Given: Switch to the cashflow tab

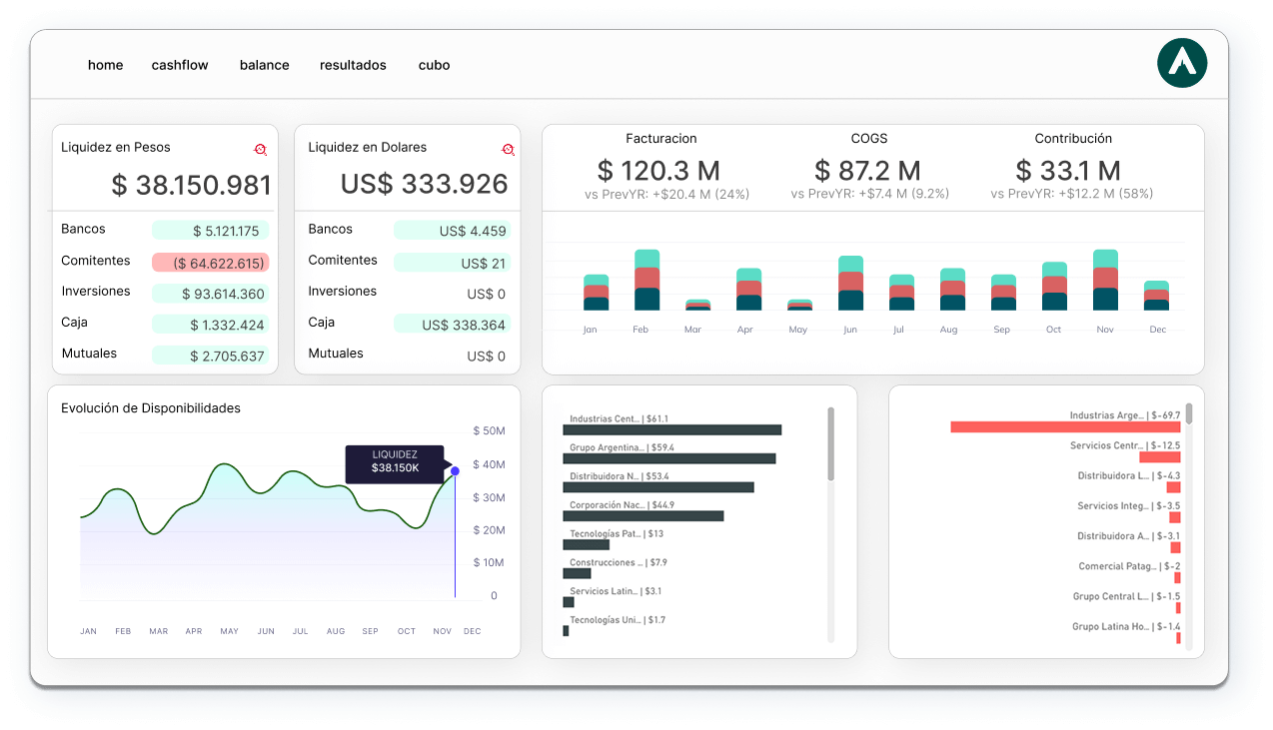Looking at the screenshot, I should point(180,65).
